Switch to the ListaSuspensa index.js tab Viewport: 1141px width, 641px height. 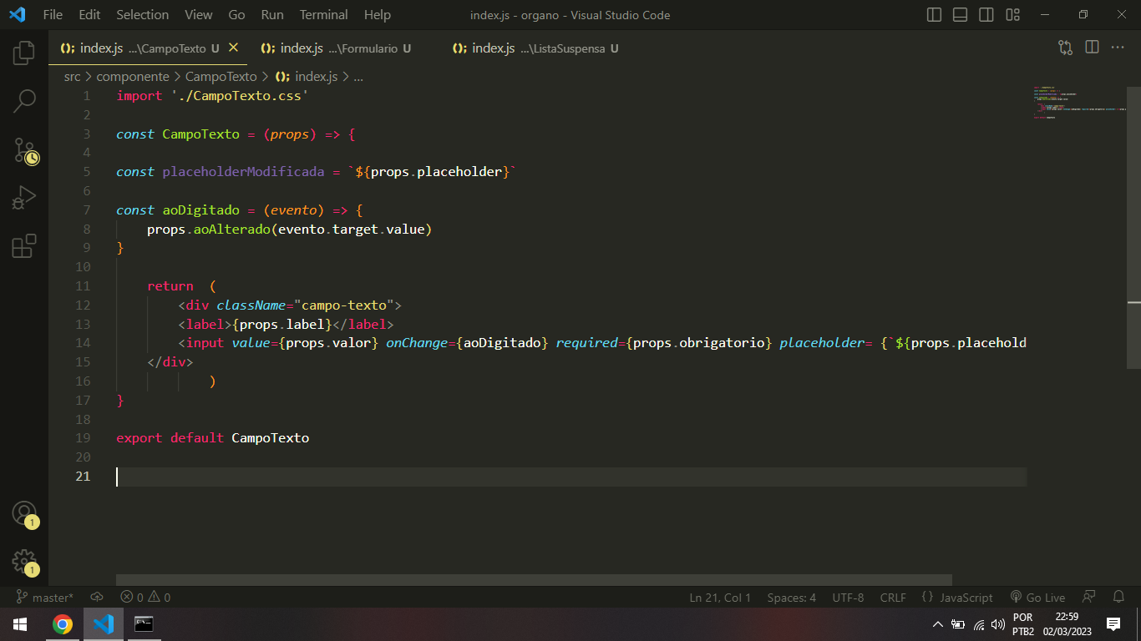[x=535, y=48]
